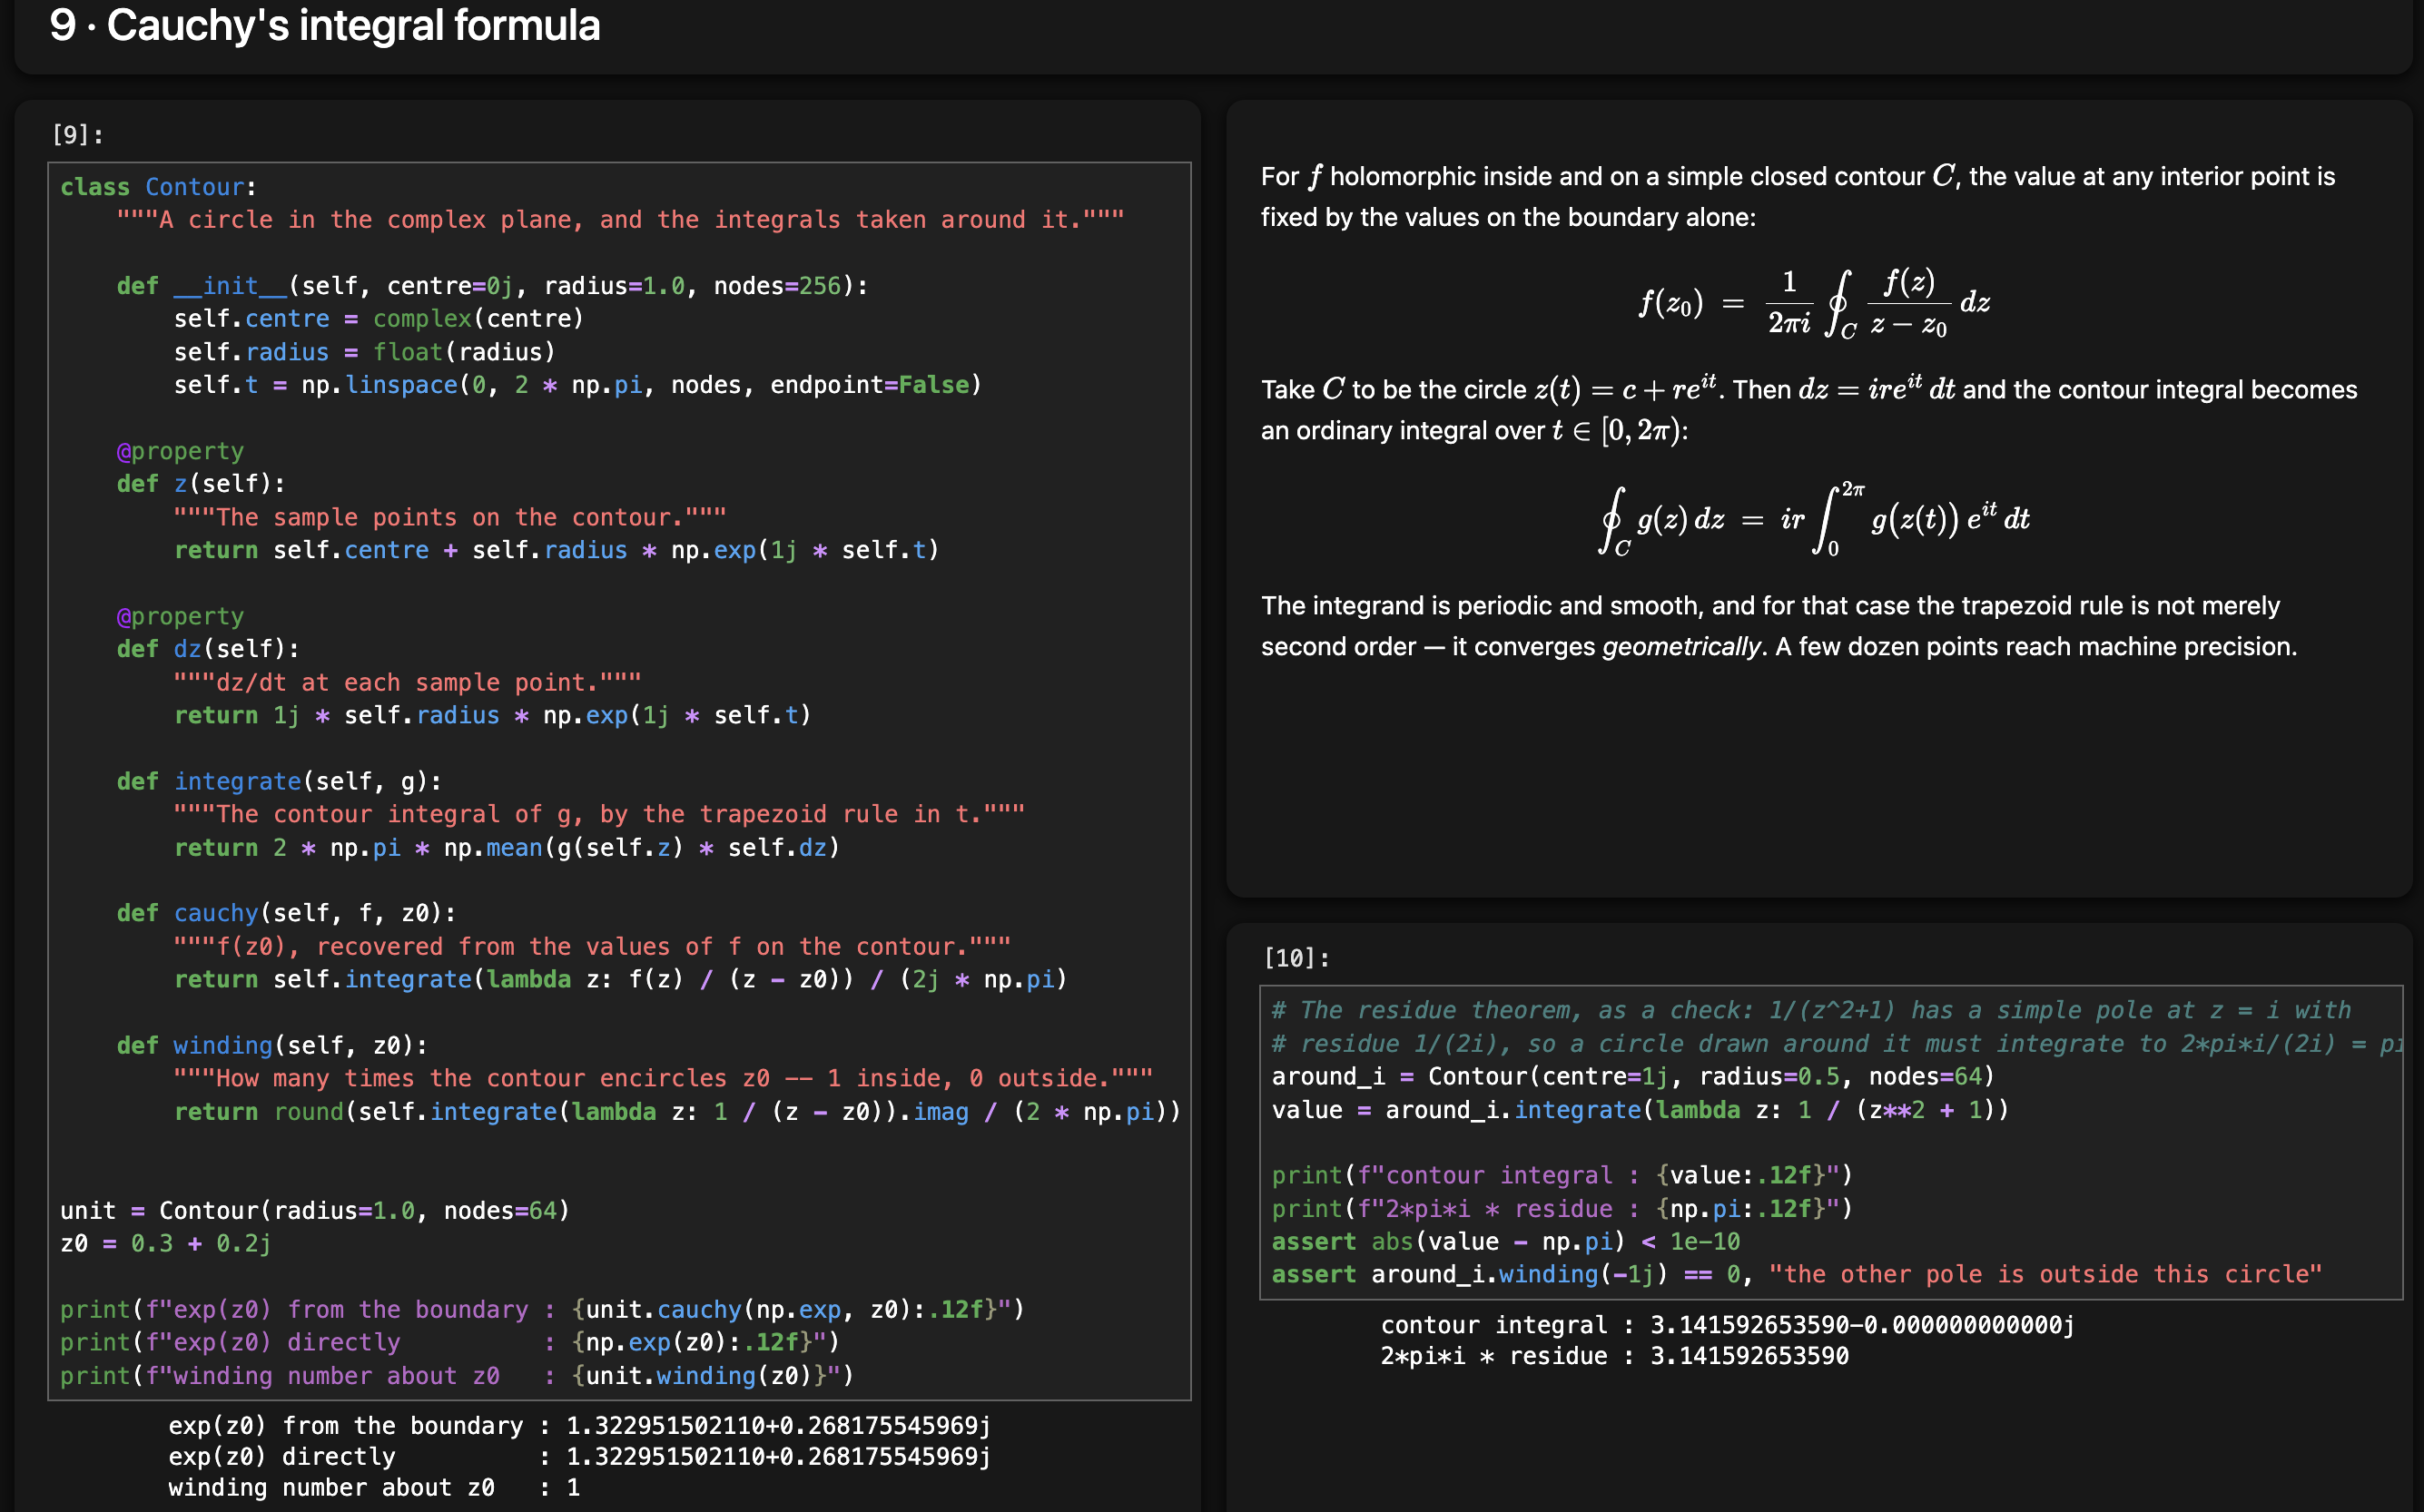
Task: Click the heading "9 · Cauchy's integral formula"
Action: 324,25
